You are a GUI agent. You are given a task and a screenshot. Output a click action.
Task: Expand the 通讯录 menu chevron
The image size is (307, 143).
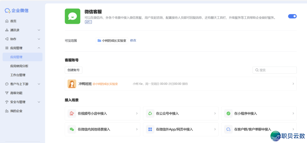pos(39,30)
